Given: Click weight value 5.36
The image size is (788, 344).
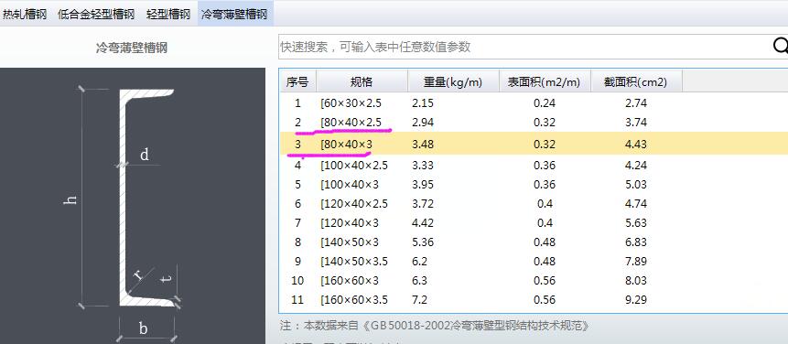Looking at the screenshot, I should 423,242.
